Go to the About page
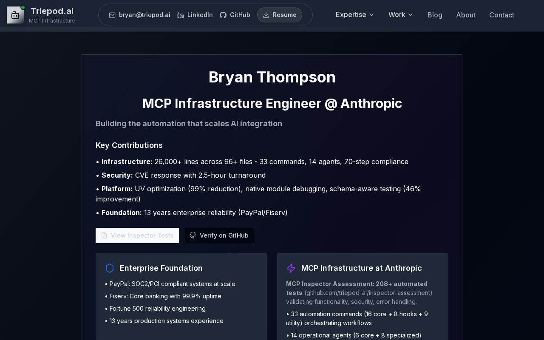Viewport: 544px width, 340px height. tap(466, 15)
